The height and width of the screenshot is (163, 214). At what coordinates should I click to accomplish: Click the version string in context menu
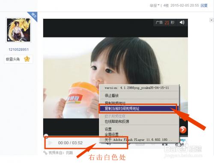coord(137,88)
